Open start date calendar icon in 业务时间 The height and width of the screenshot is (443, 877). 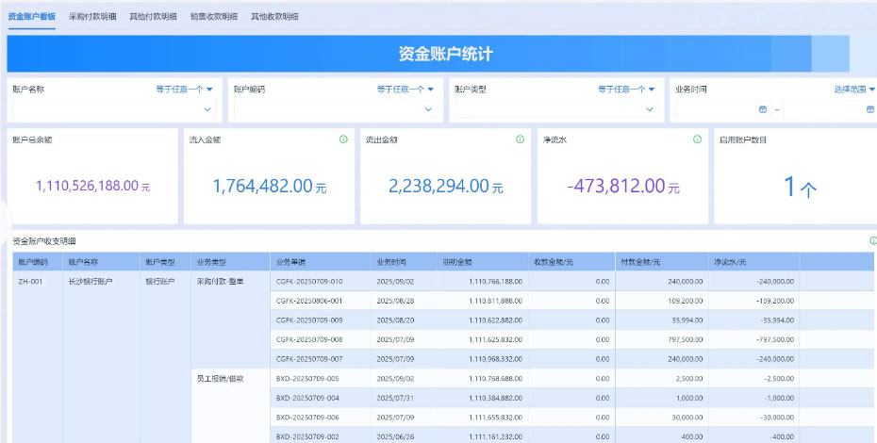(762, 109)
